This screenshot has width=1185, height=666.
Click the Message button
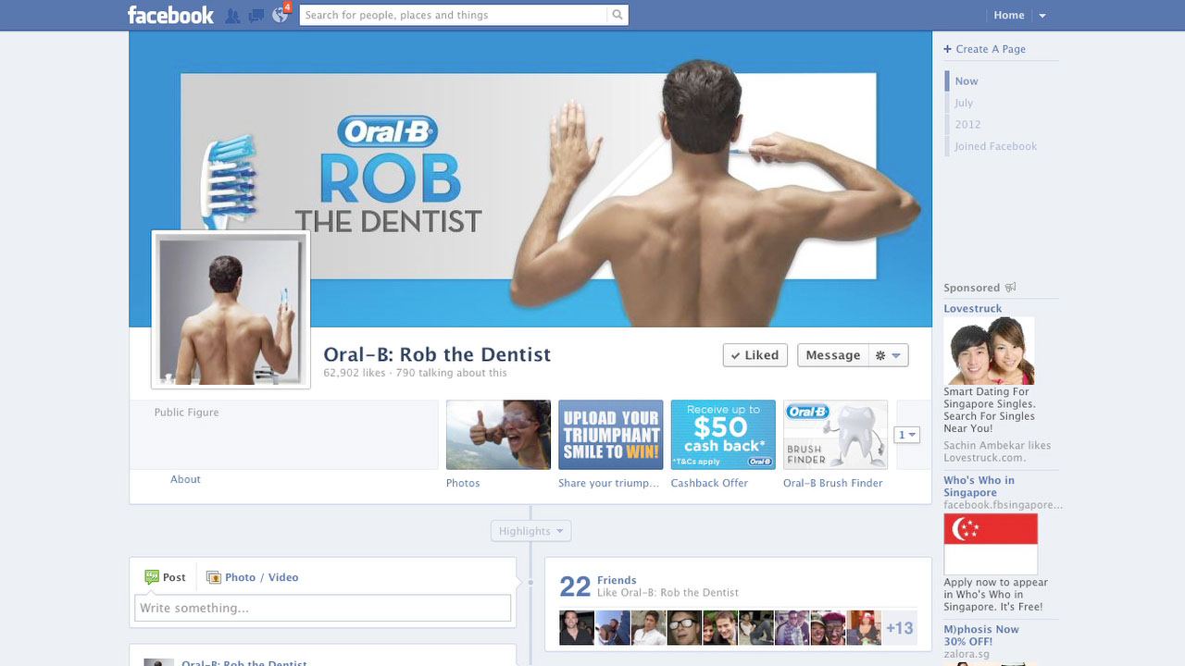[832, 355]
